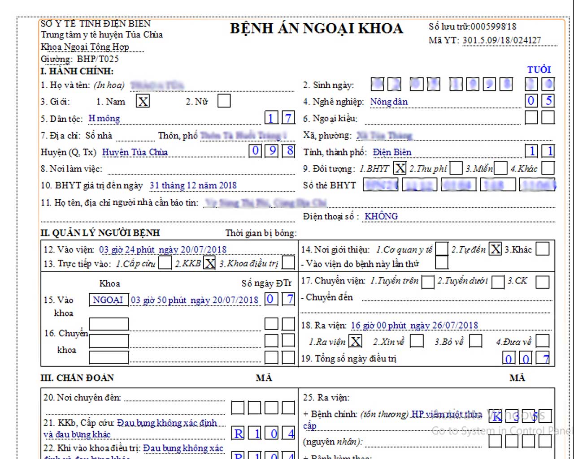This screenshot has width=574, height=459.
Task: Click province value 'Điện Biên'
Action: (392, 152)
